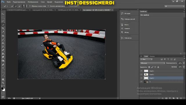The height and width of the screenshot is (105, 186).
Task: Filter layers by pixel layers icon
Action: [162, 59]
